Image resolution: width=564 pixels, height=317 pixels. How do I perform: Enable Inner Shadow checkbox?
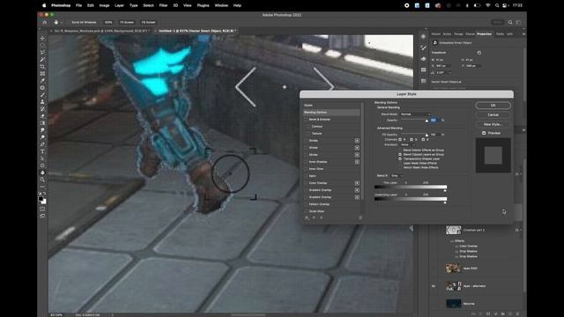pyautogui.click(x=306, y=162)
